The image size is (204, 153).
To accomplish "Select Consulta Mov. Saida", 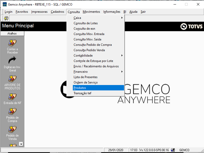I will [x=98, y=39].
